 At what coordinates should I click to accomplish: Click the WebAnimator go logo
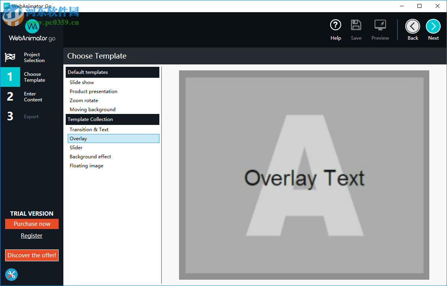pyautogui.click(x=32, y=31)
